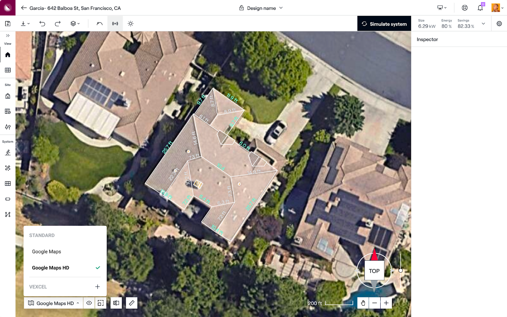The height and width of the screenshot is (317, 507).
Task: Select the pan hand tool
Action: pos(363,303)
